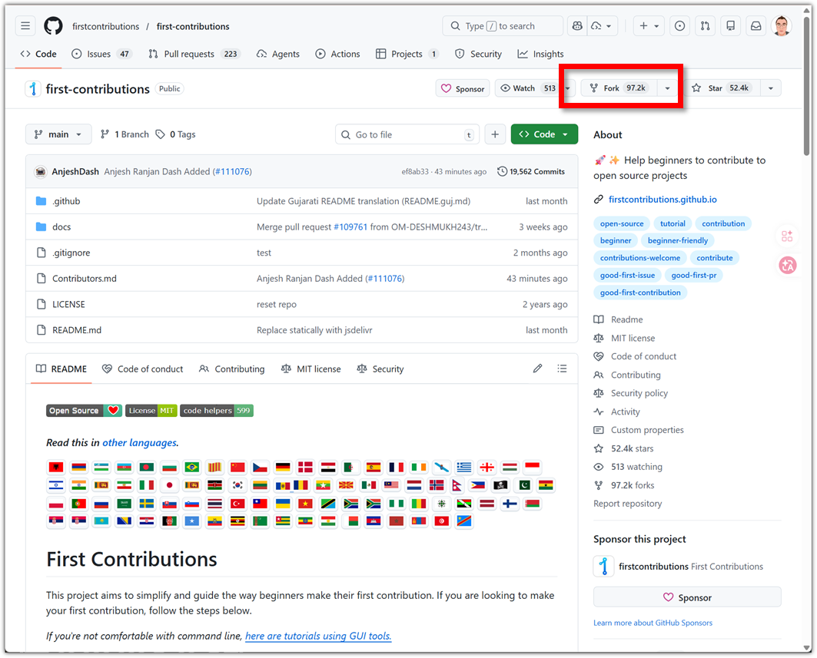Open the main branch selector
Viewport: 817px width, 658px height.
(58, 134)
